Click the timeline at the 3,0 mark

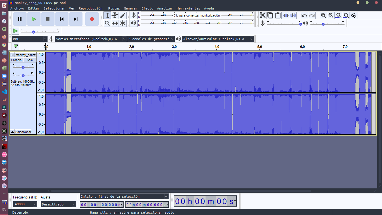174,46
